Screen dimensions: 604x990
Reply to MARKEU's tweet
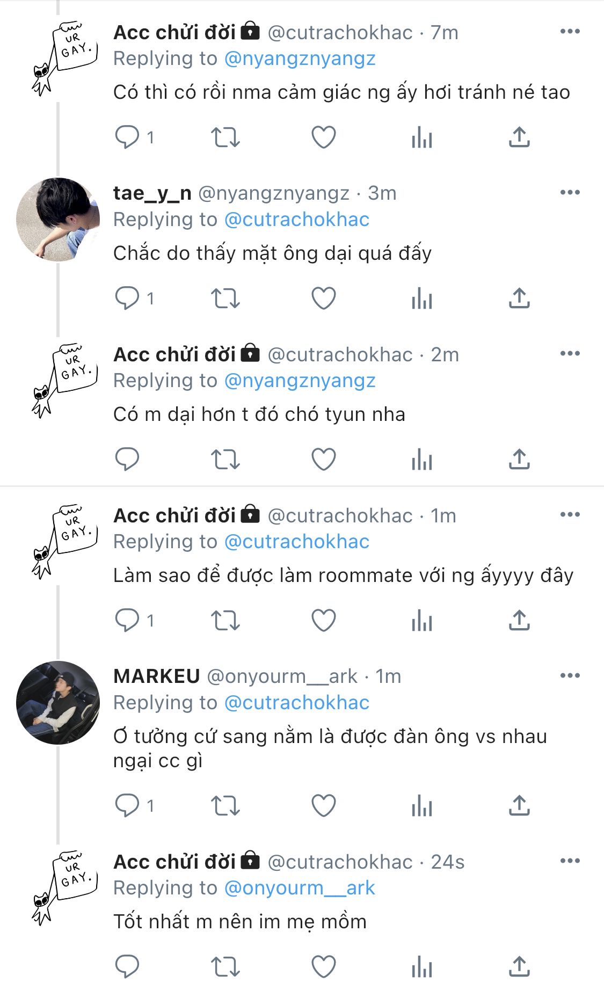127,805
